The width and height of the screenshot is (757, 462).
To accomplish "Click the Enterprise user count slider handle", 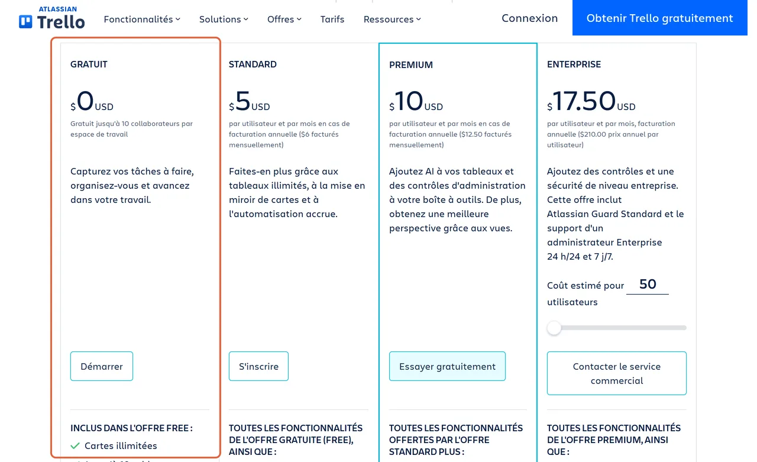I will [x=554, y=328].
